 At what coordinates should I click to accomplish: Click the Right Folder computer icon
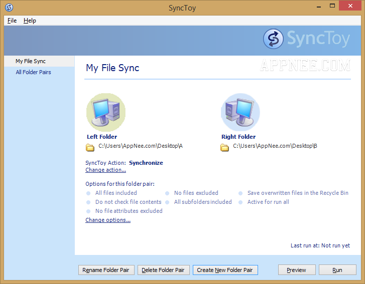(240, 112)
